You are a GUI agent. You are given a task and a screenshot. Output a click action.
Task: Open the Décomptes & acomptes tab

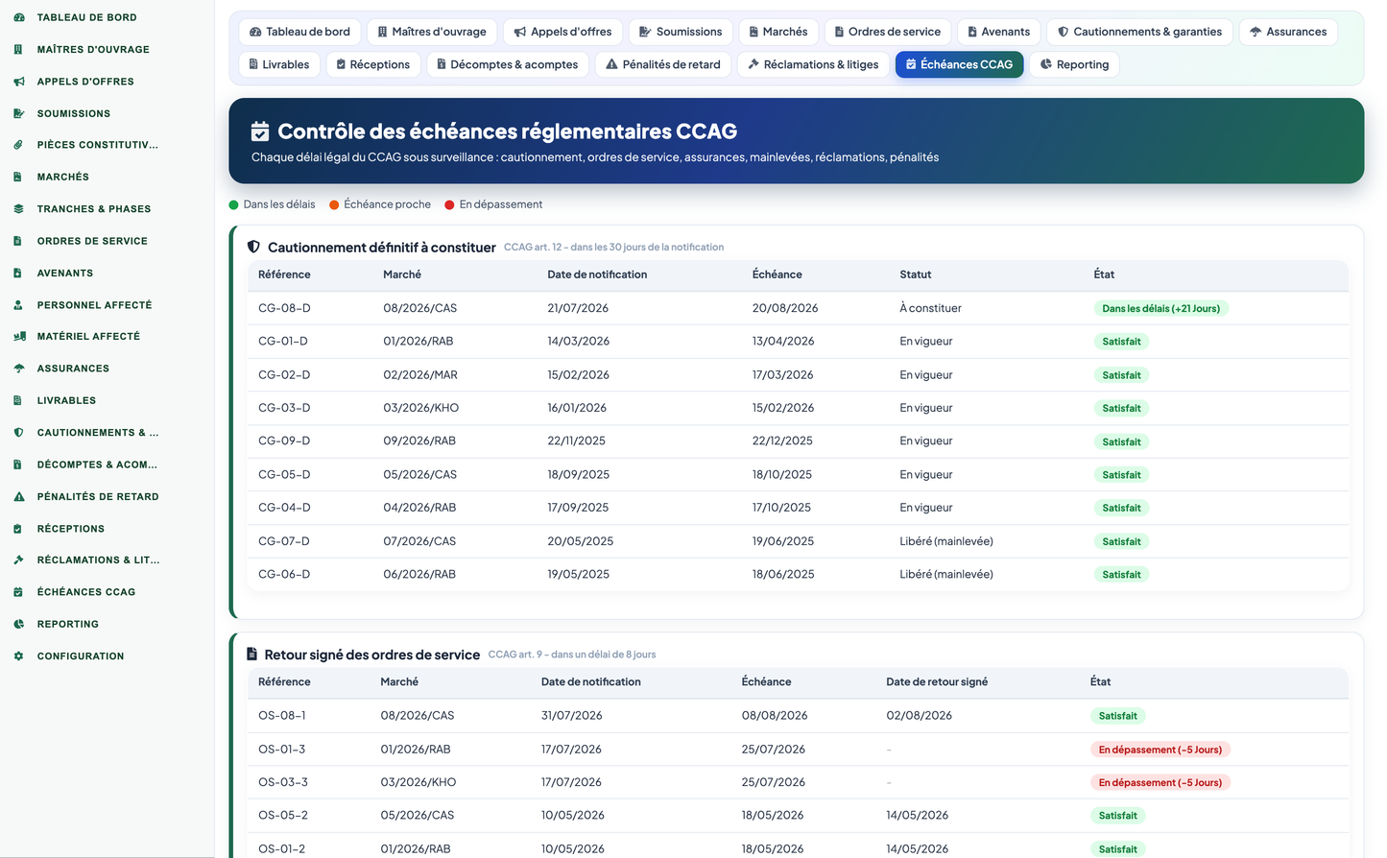point(507,64)
